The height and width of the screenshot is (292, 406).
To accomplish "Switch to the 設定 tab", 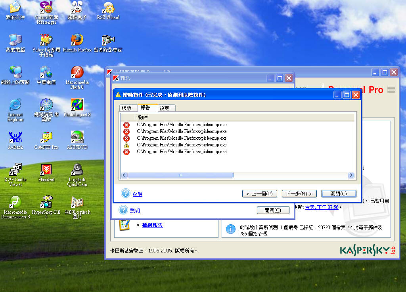I will coord(164,108).
